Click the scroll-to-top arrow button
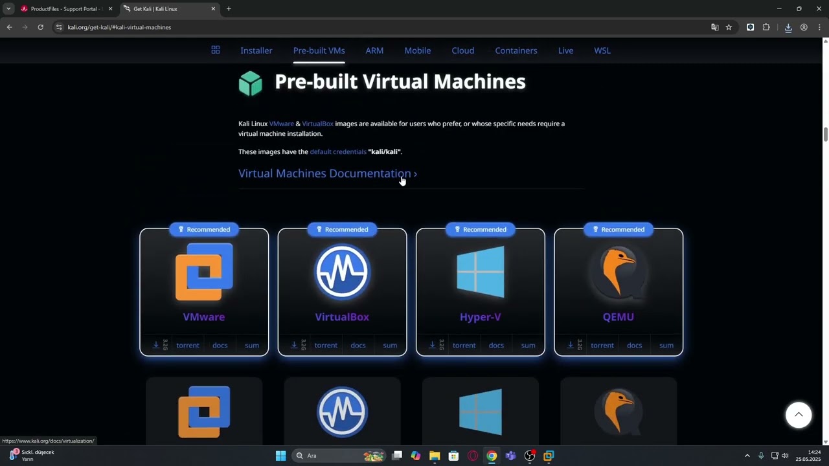The height and width of the screenshot is (466, 829). click(x=799, y=415)
